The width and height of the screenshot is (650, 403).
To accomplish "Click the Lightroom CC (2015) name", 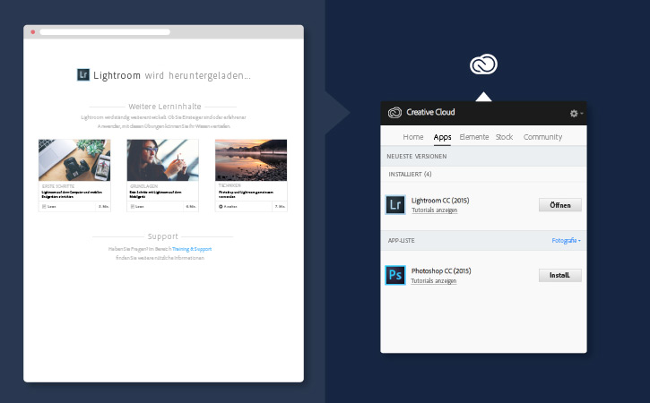I will [x=440, y=201].
